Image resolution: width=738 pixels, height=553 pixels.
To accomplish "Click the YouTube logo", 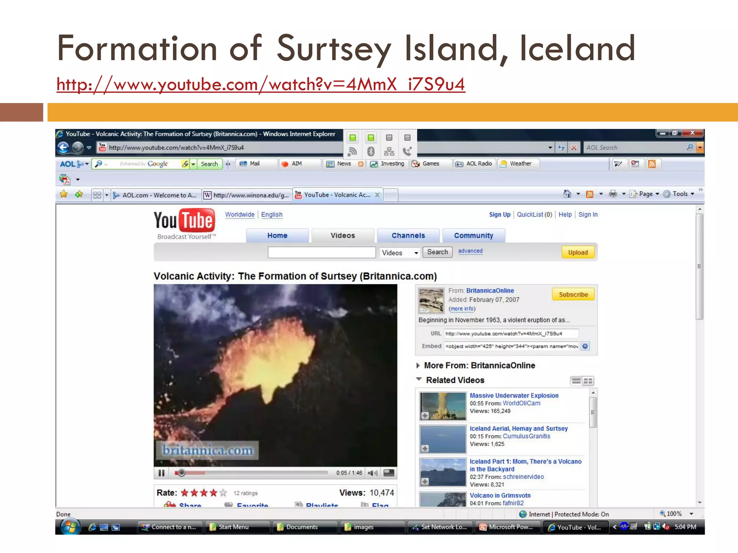I will [x=184, y=224].
